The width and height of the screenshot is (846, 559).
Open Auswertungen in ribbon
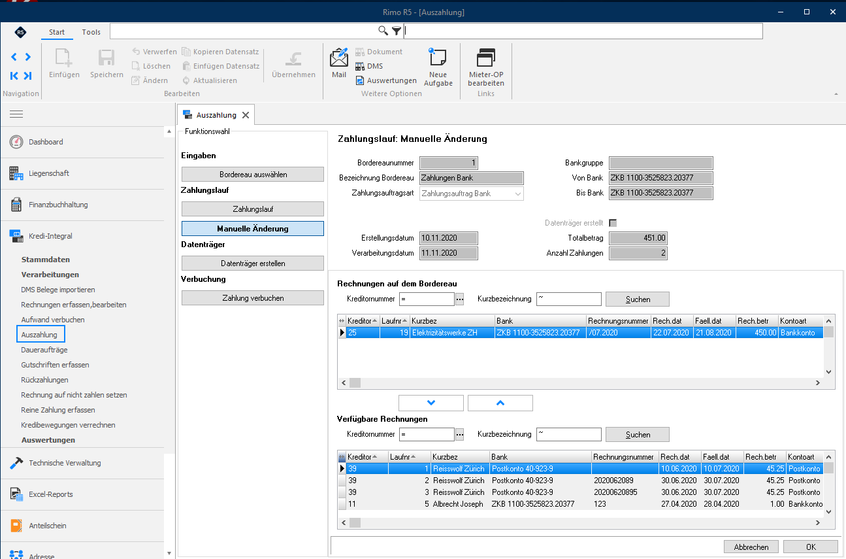pos(386,80)
